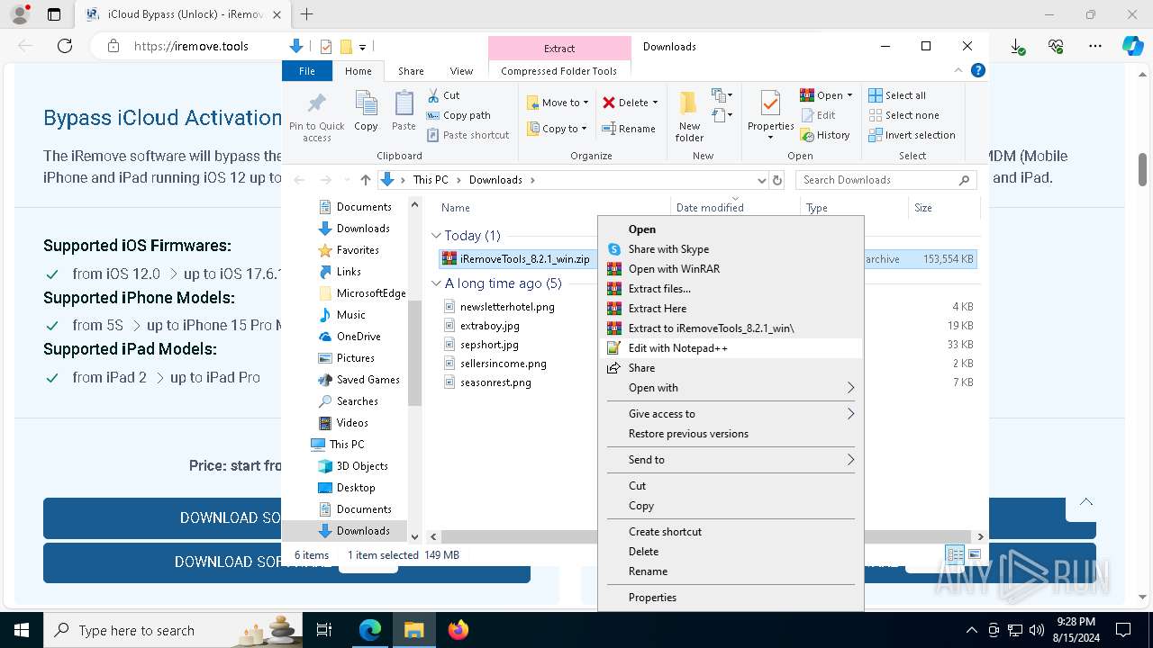Click Select none in ribbon
Image resolution: width=1153 pixels, height=648 pixels.
pyautogui.click(x=903, y=115)
